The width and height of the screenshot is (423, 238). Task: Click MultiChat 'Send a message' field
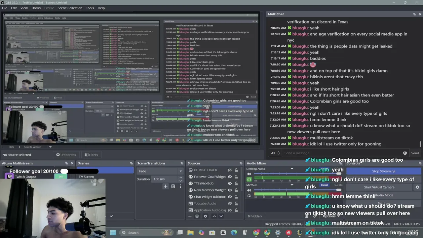(342, 153)
